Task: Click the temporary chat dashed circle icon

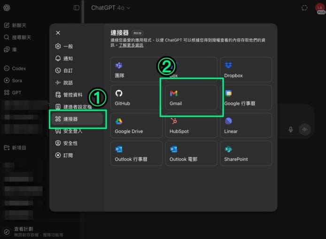Action: click(x=304, y=8)
